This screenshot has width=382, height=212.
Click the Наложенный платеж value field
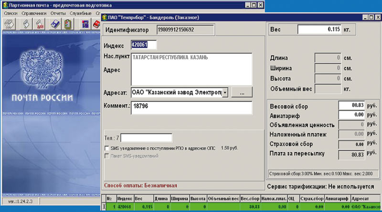[x=351, y=134]
